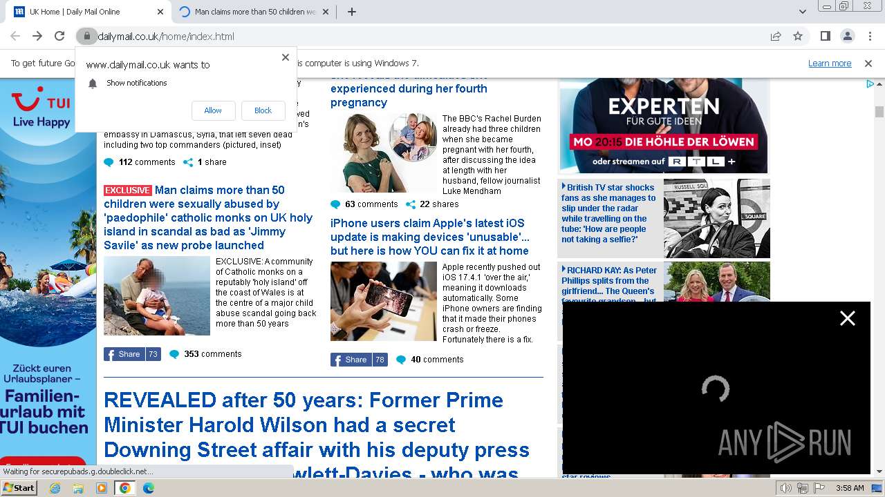Open iPhone story thumbnail image
The height and width of the screenshot is (497, 885).
[x=384, y=301]
